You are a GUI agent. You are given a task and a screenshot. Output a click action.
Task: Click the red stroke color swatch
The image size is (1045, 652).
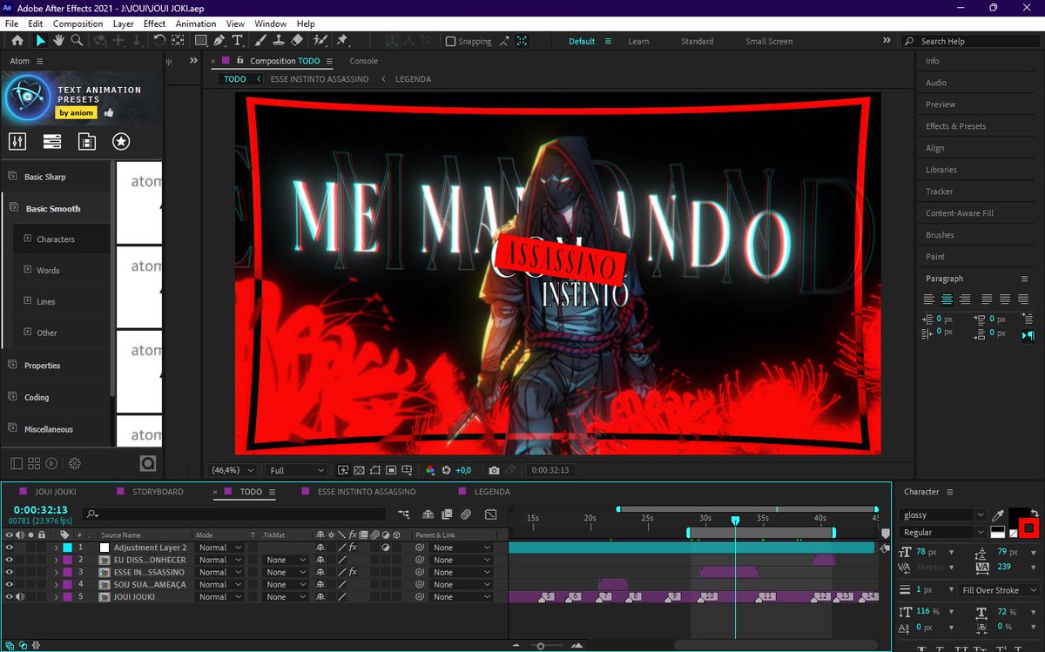[x=1028, y=528]
